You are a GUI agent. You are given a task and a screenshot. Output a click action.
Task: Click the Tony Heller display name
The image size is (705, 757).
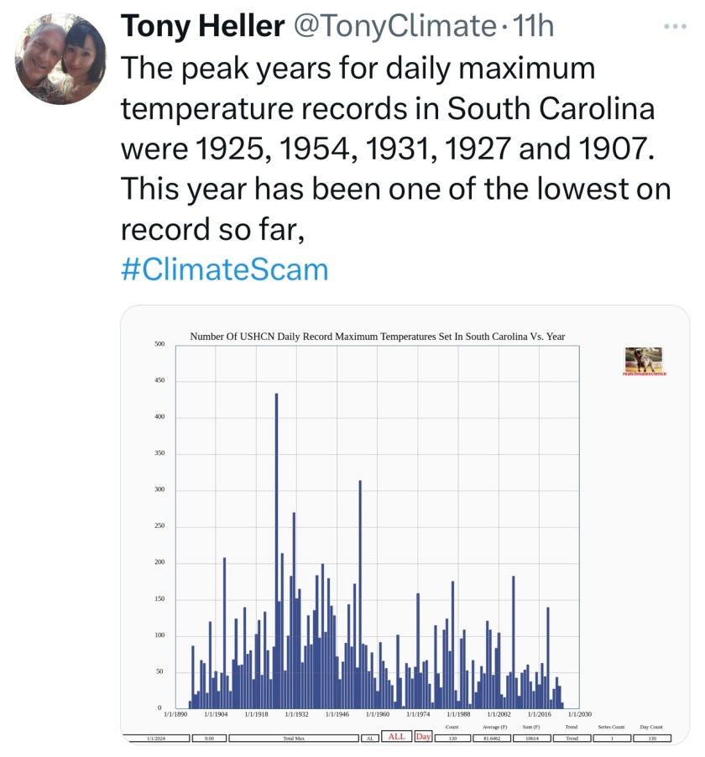click(x=202, y=27)
